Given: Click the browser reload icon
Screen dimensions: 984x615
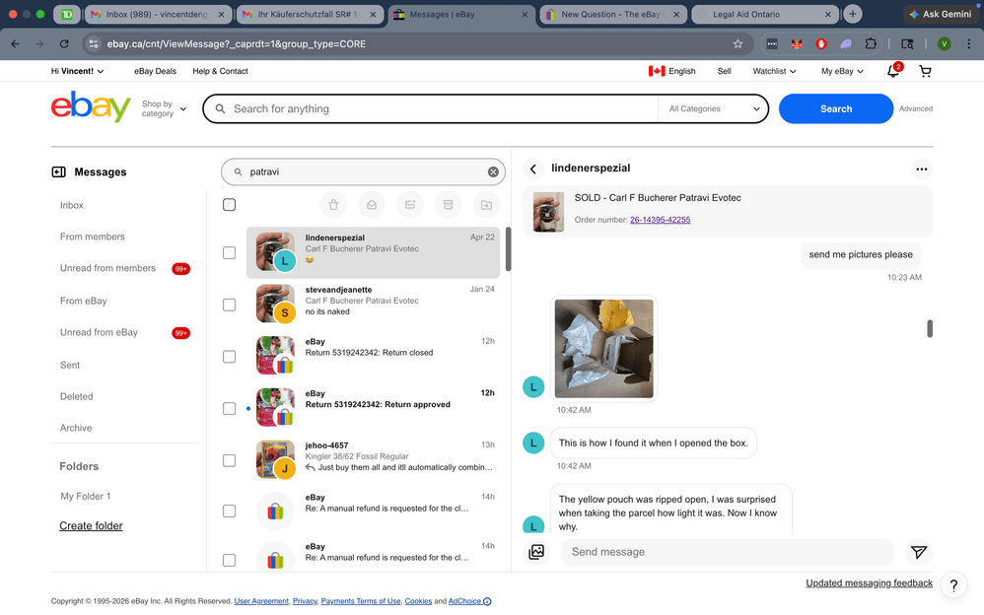Looking at the screenshot, I should pyautogui.click(x=64, y=44).
